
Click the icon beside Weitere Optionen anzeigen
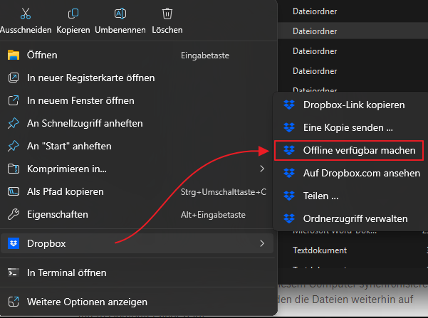coord(13,301)
